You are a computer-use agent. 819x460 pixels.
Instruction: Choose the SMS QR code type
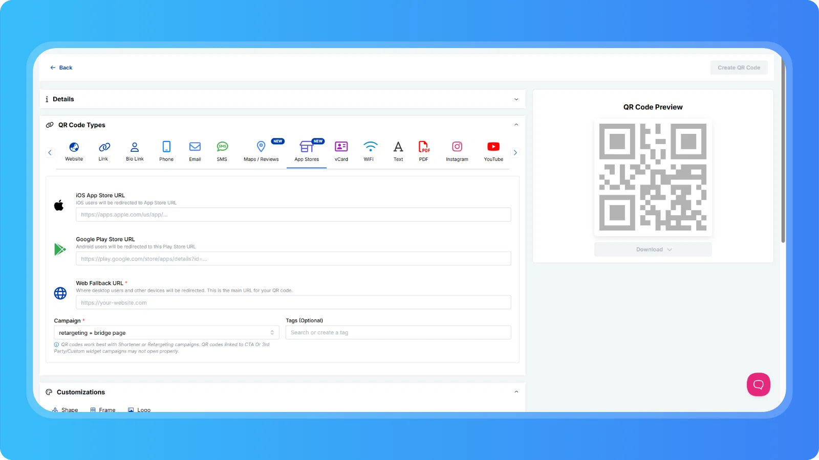click(x=222, y=152)
